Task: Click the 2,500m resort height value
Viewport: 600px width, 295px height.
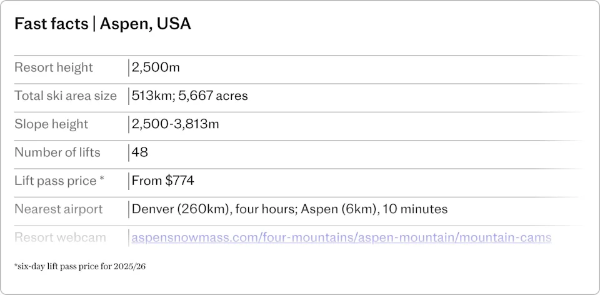Action: pos(156,67)
